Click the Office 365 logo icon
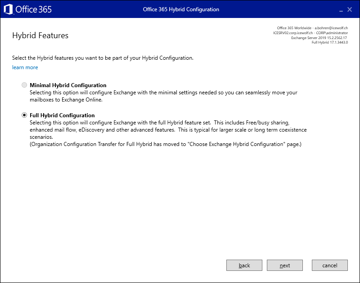 [x=8, y=9]
